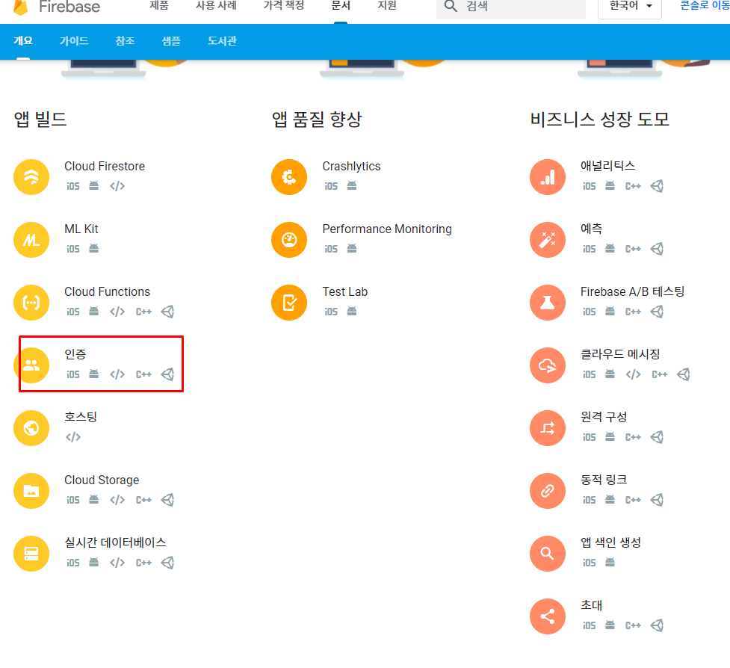Select the C++ icon under 초대
This screenshot has width=730, height=668.
coord(633,625)
